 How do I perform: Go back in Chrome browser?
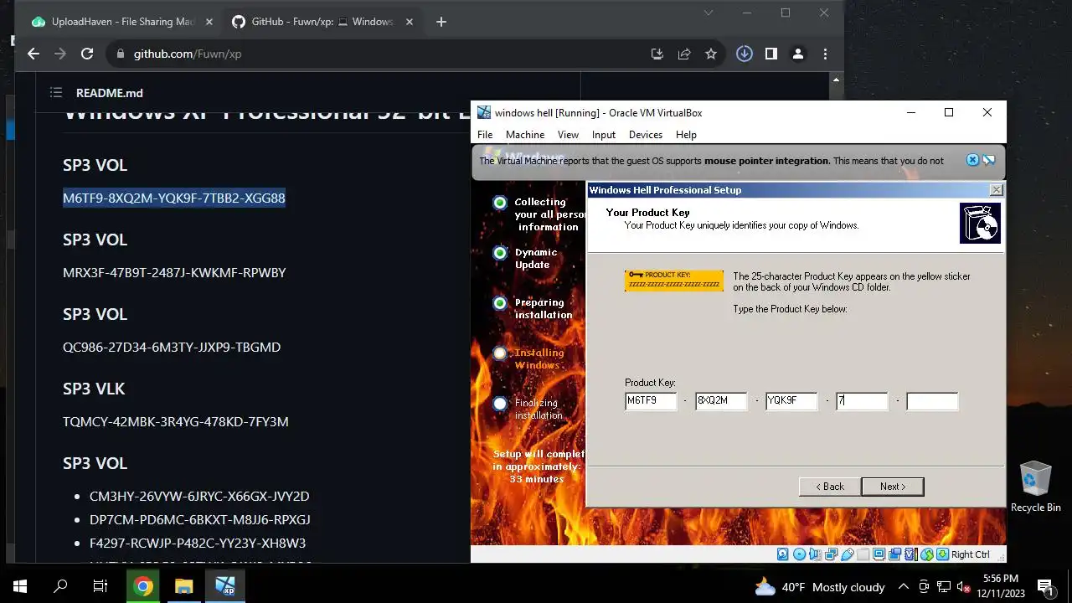33,54
